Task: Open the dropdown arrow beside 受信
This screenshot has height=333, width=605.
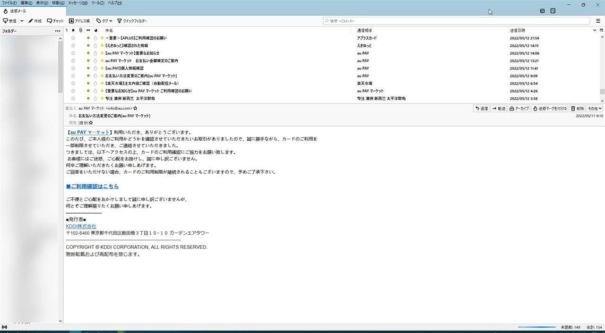Action: [22, 21]
